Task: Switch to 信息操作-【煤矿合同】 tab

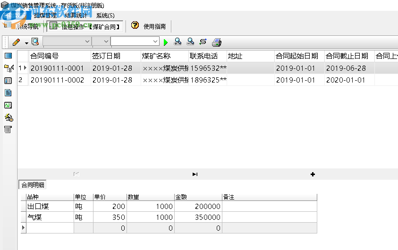Action: click(x=85, y=26)
